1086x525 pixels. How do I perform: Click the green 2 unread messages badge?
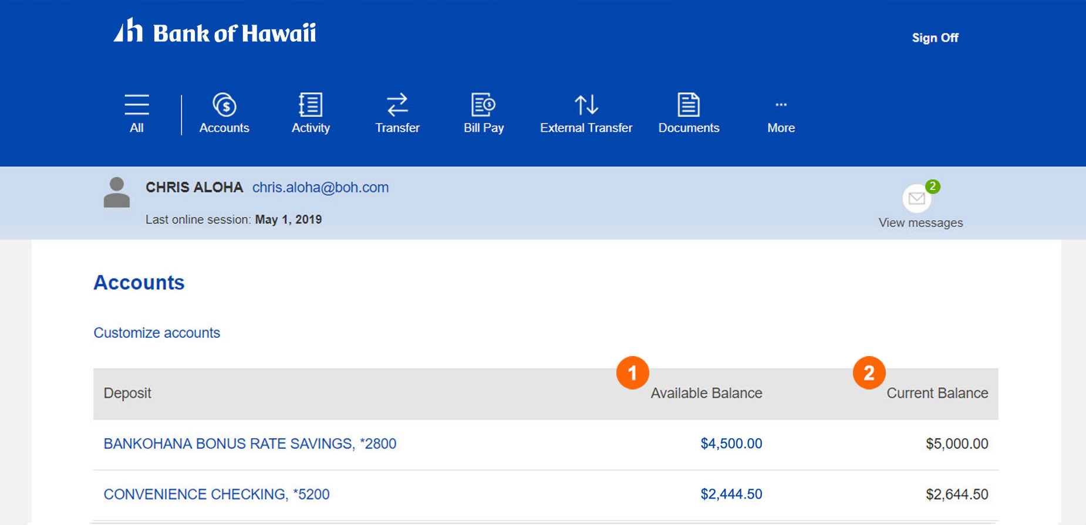tap(933, 187)
